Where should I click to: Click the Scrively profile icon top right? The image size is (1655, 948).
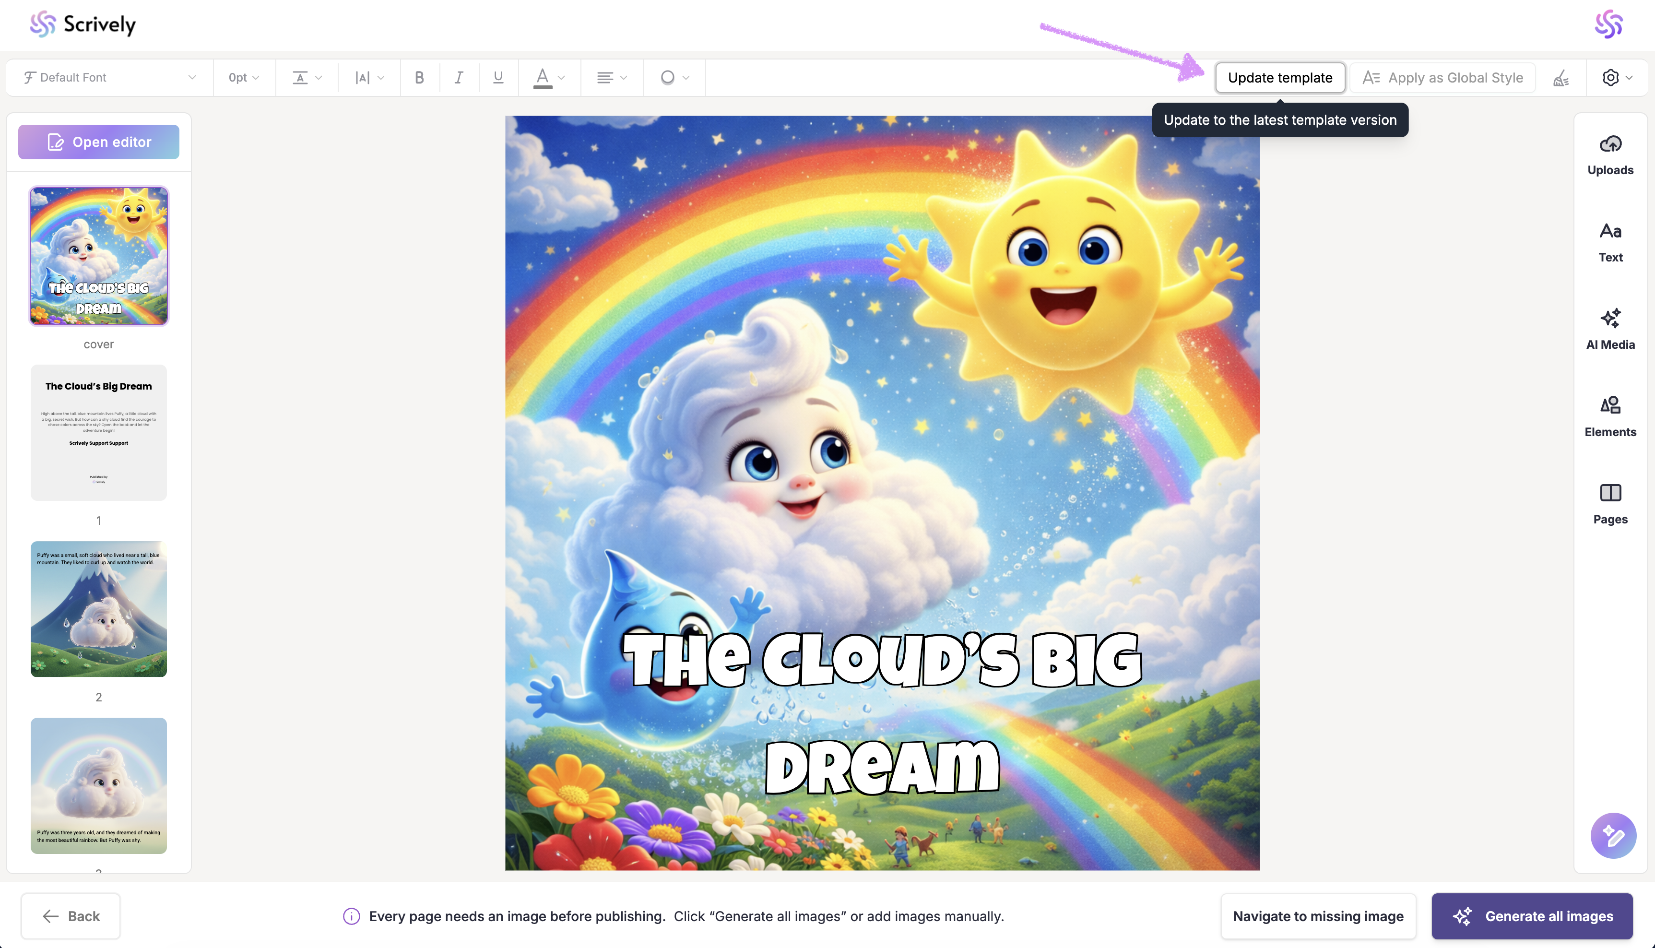tap(1608, 24)
